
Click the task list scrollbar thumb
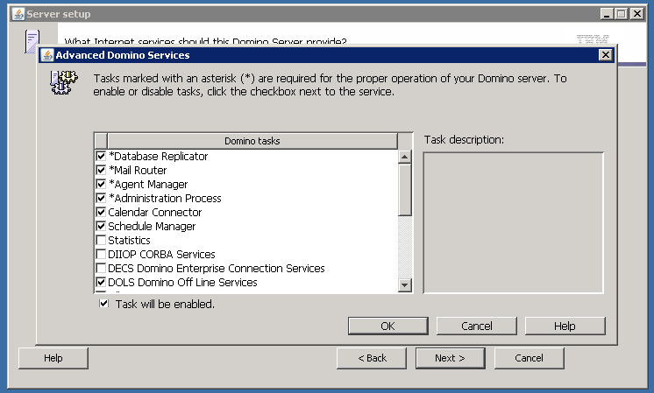click(404, 190)
